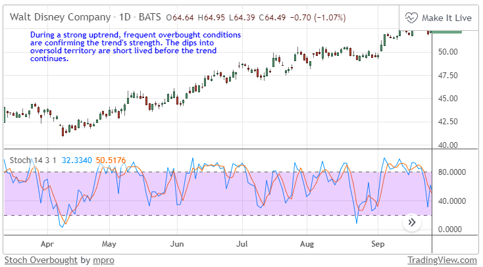Click the Sep label on time axis
The width and height of the screenshot is (483, 267).
click(x=378, y=244)
